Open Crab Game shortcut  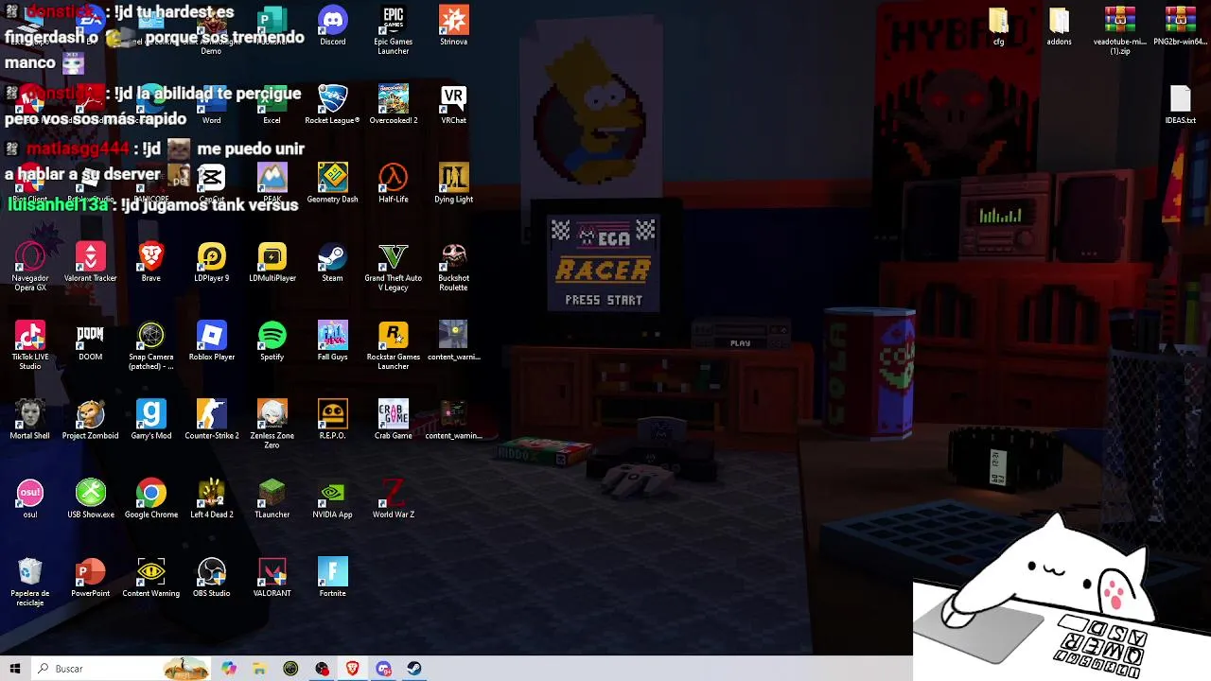393,419
